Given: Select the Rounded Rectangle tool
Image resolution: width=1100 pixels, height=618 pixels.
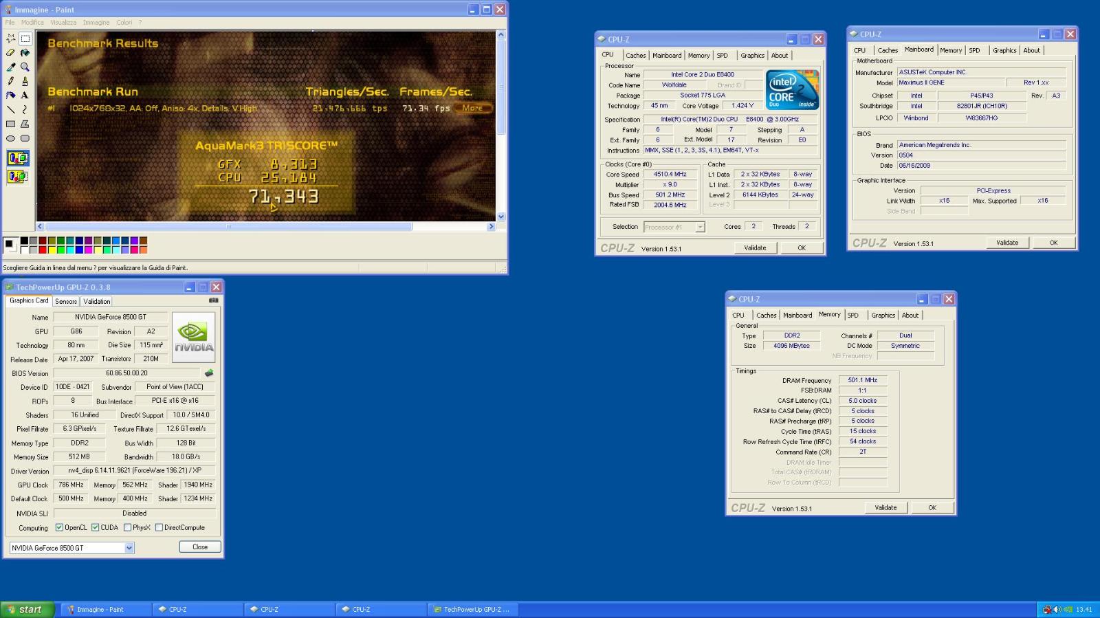Looking at the screenshot, I should 25,138.
